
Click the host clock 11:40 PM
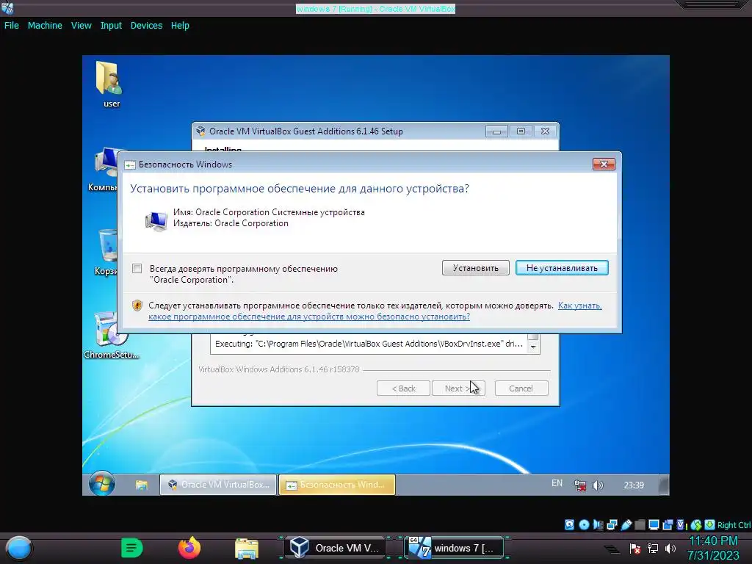point(713,541)
